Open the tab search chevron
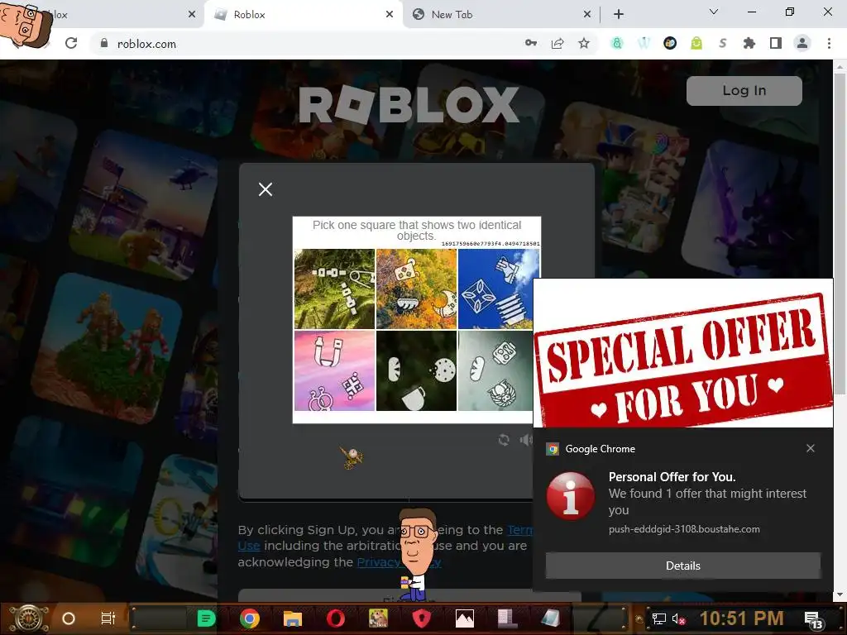The height and width of the screenshot is (635, 847). point(714,12)
